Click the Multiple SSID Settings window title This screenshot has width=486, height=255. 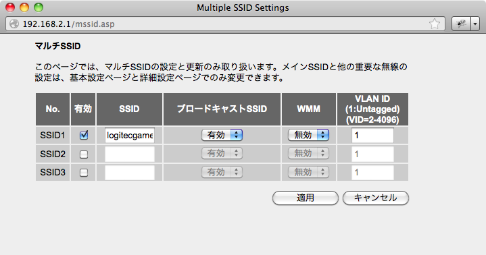tap(243, 7)
